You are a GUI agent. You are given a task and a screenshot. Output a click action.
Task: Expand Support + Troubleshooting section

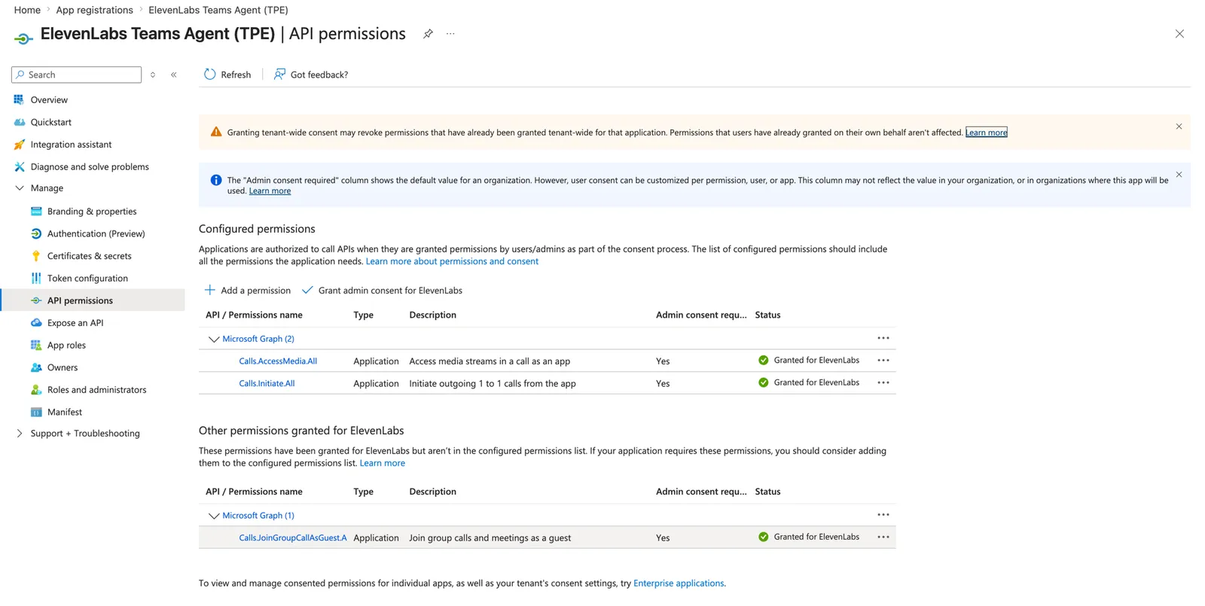coord(20,434)
